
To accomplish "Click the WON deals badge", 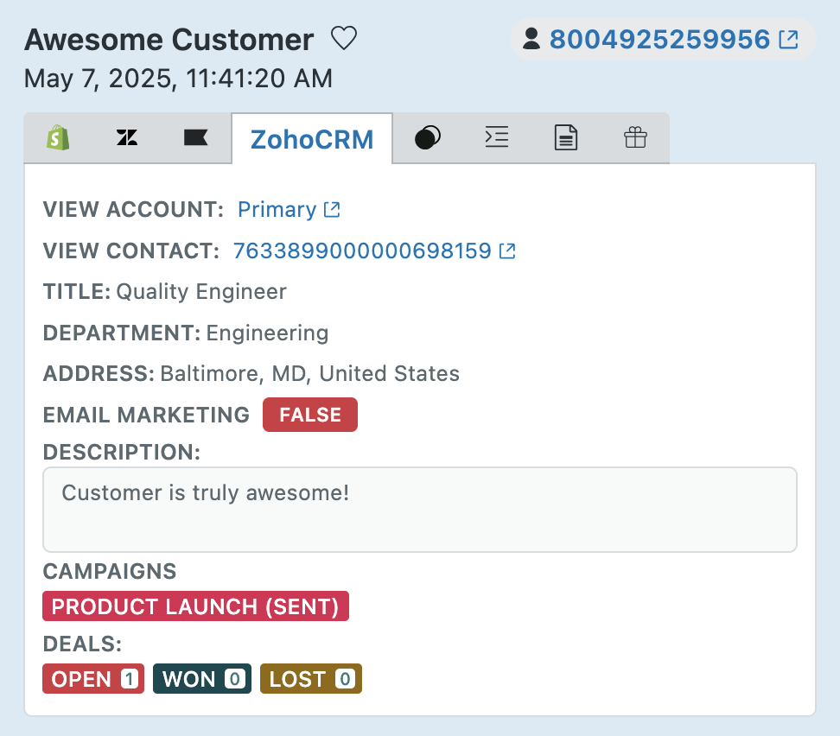I will point(202,679).
